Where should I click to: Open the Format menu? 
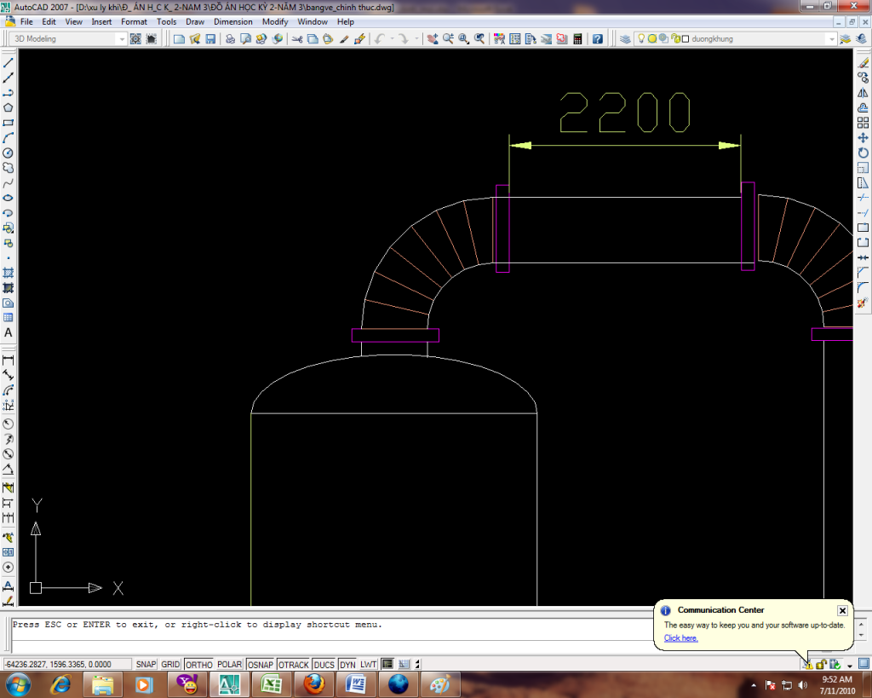click(x=134, y=21)
